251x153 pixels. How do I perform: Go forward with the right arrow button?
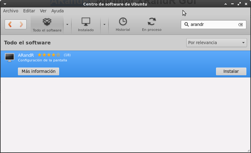pyautogui.click(x=21, y=24)
